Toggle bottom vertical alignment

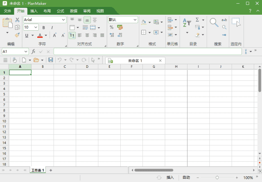87,20
